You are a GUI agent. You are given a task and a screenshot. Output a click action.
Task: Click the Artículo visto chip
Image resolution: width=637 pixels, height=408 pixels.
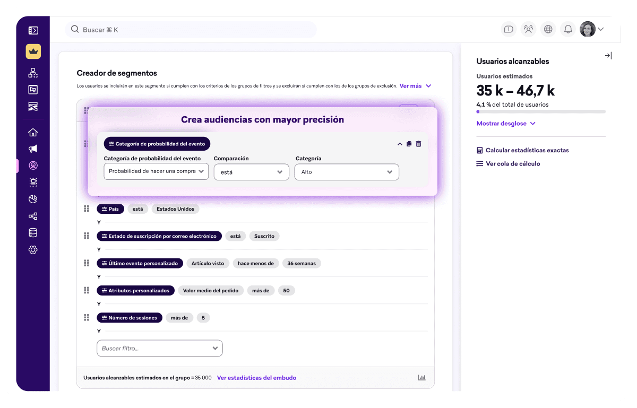click(x=208, y=263)
